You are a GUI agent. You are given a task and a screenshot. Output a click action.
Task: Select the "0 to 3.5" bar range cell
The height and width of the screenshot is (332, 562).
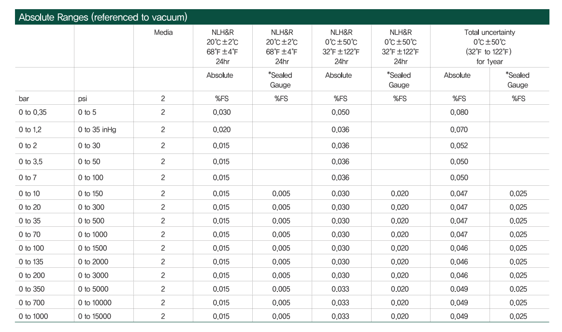[30, 162]
